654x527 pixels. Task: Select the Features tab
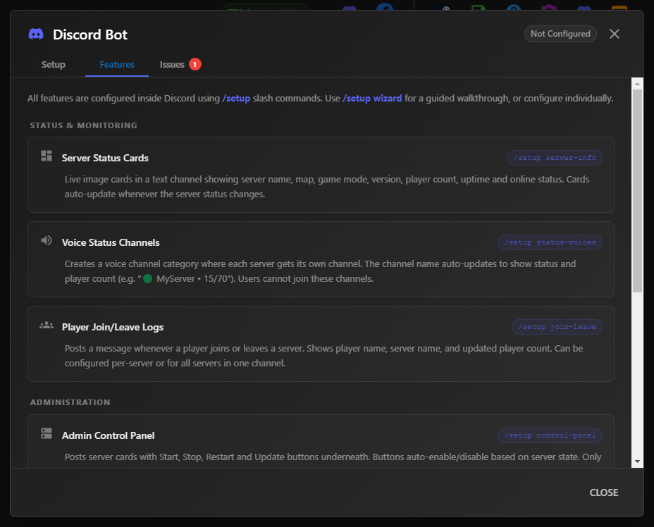point(117,65)
